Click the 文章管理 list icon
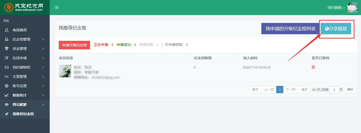 click(7, 77)
